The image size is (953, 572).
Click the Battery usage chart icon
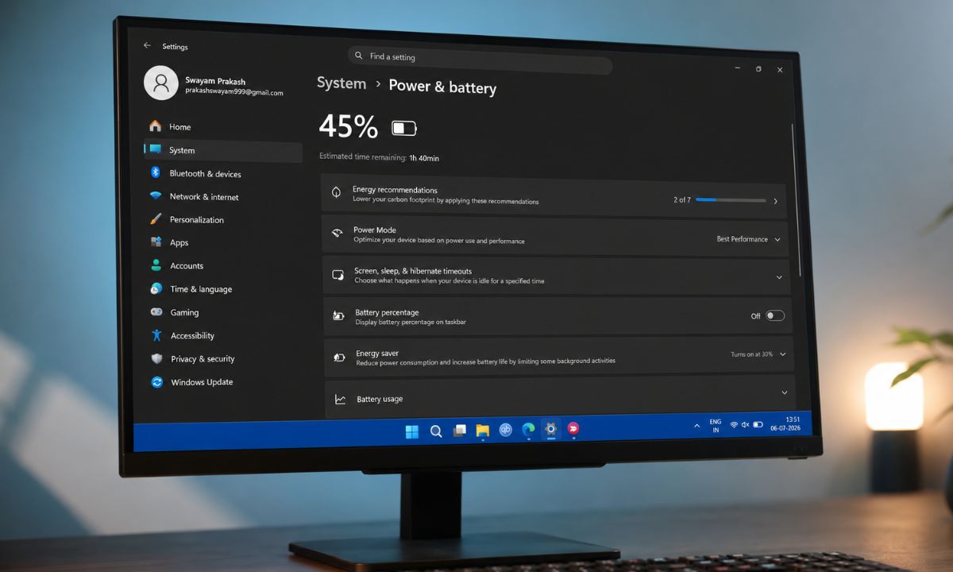[x=340, y=399]
